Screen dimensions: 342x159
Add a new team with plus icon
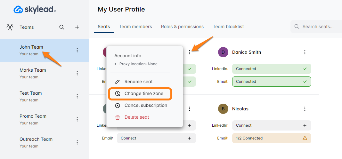(x=77, y=27)
